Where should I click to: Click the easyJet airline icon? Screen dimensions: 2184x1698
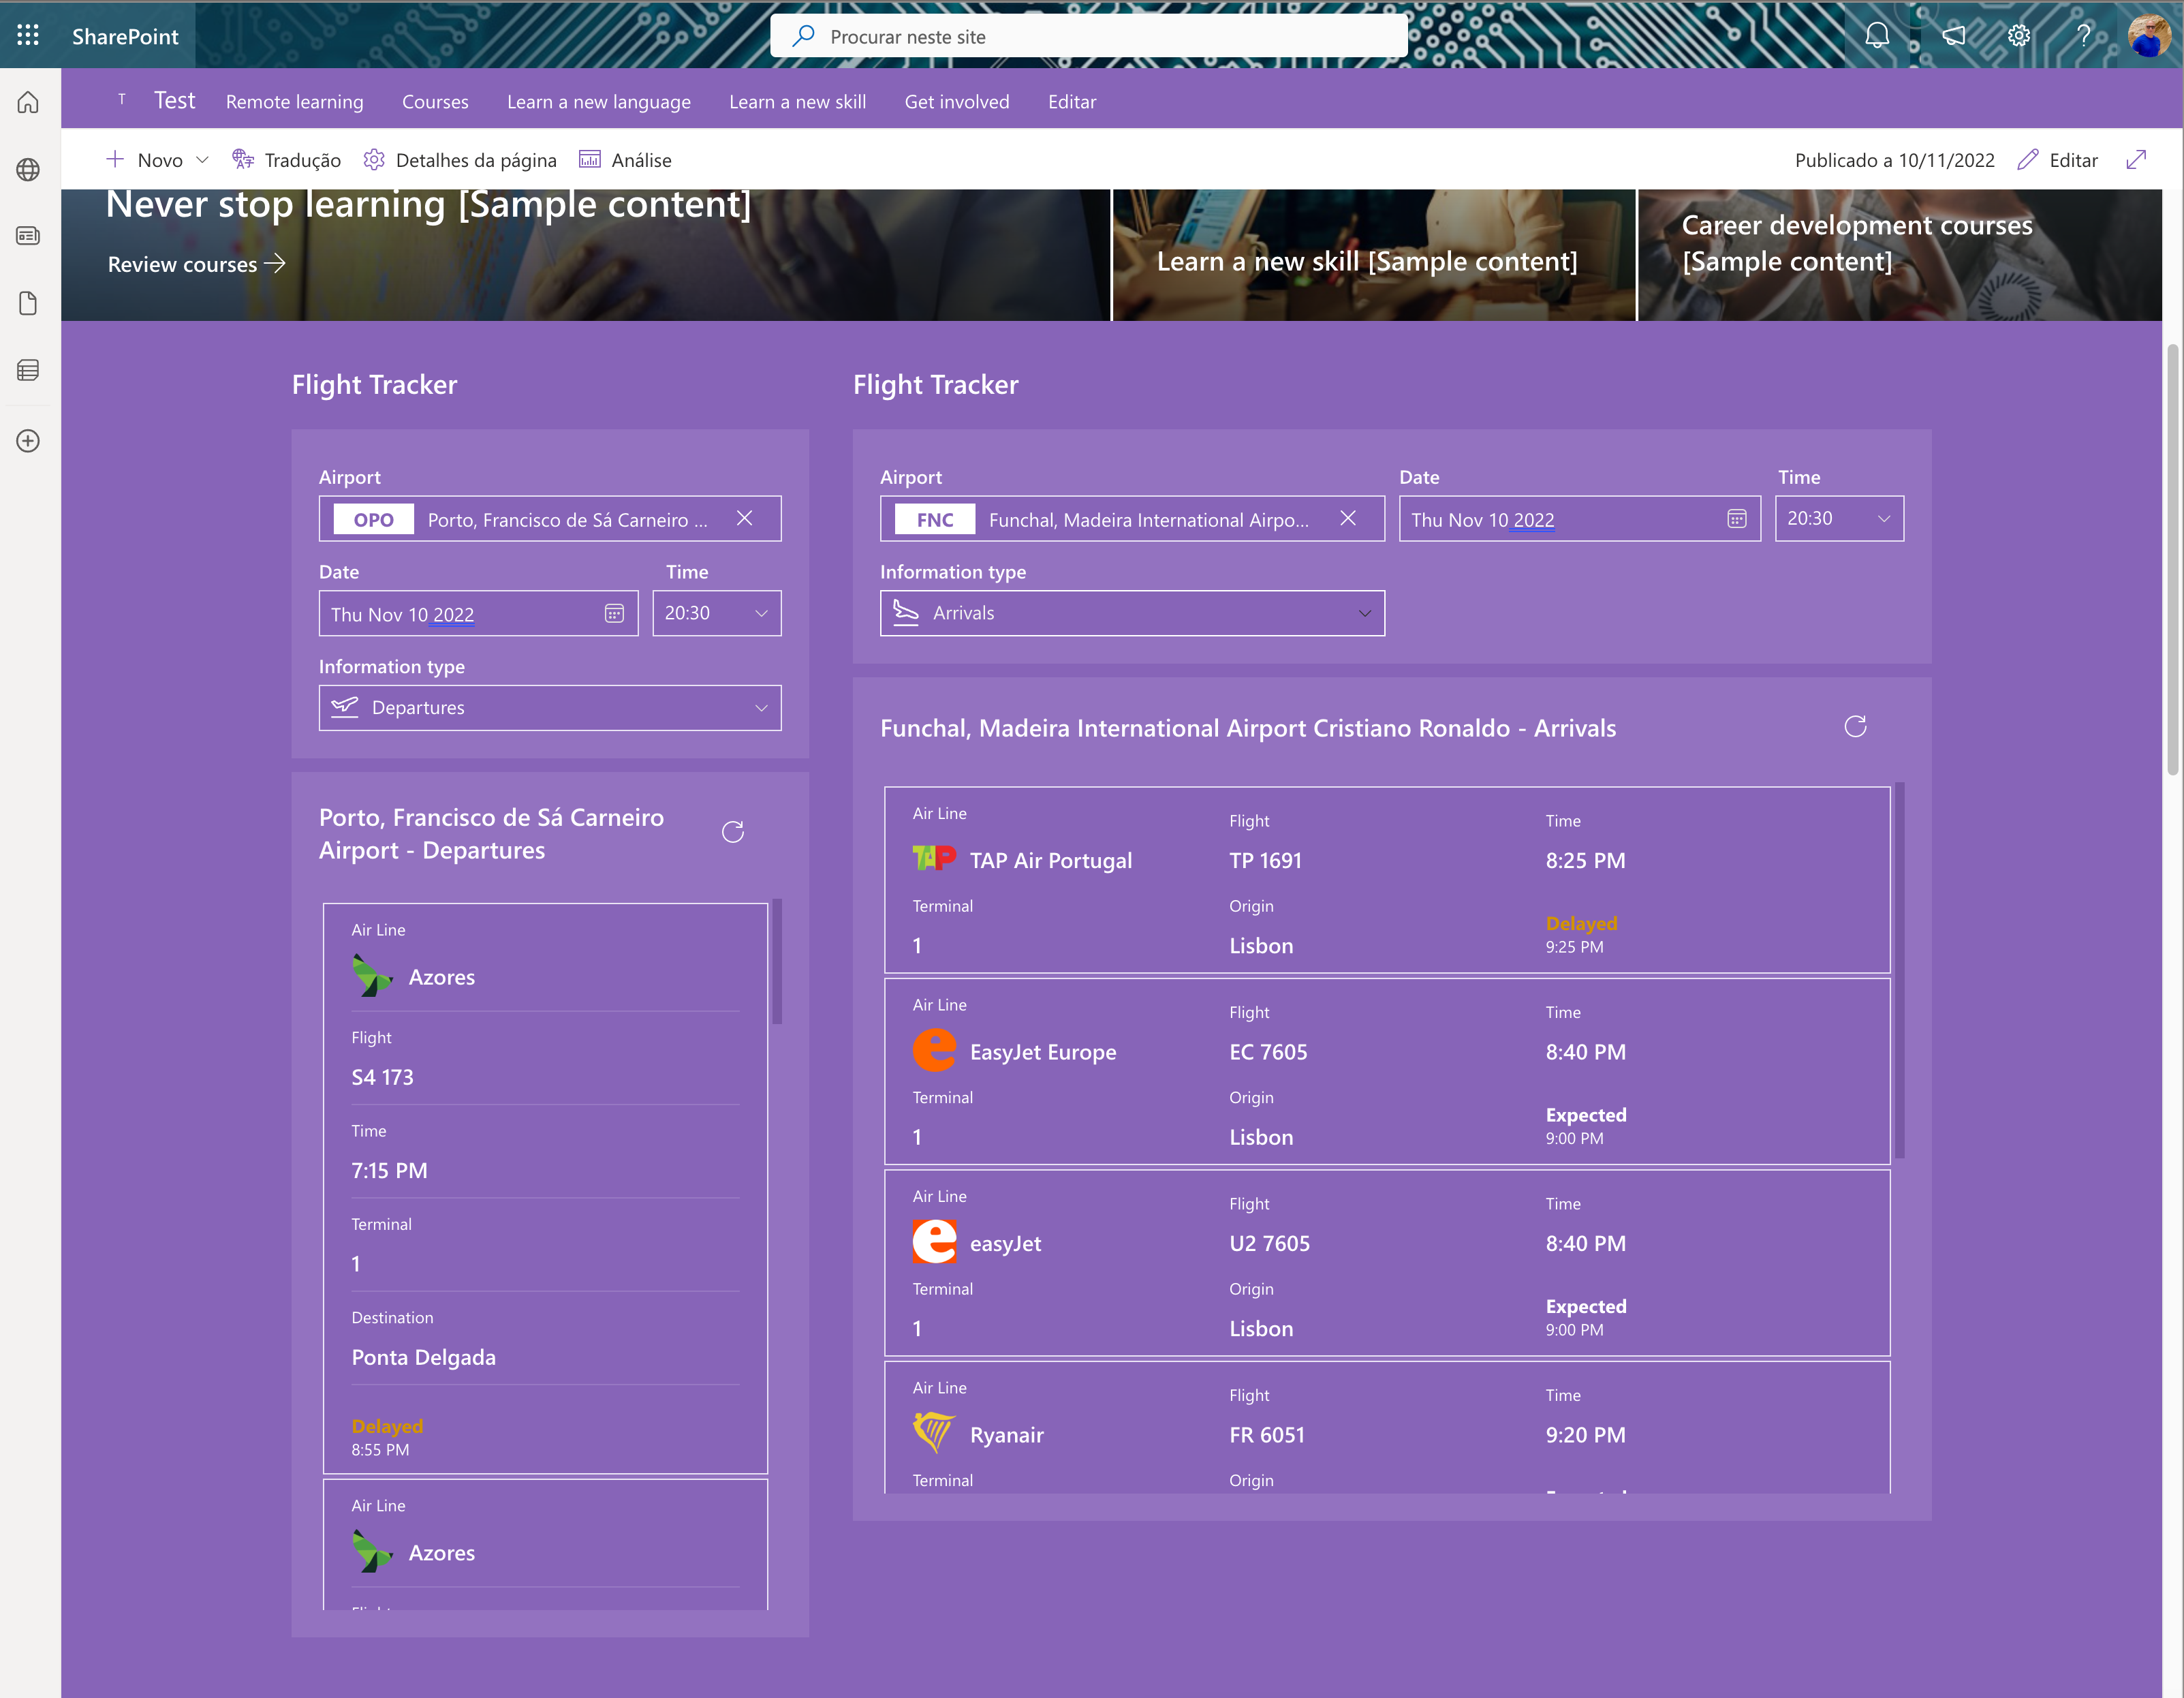coord(934,1242)
